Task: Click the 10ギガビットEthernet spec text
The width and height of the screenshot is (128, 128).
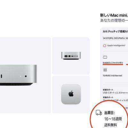Action: pyautogui.click(x=112, y=76)
